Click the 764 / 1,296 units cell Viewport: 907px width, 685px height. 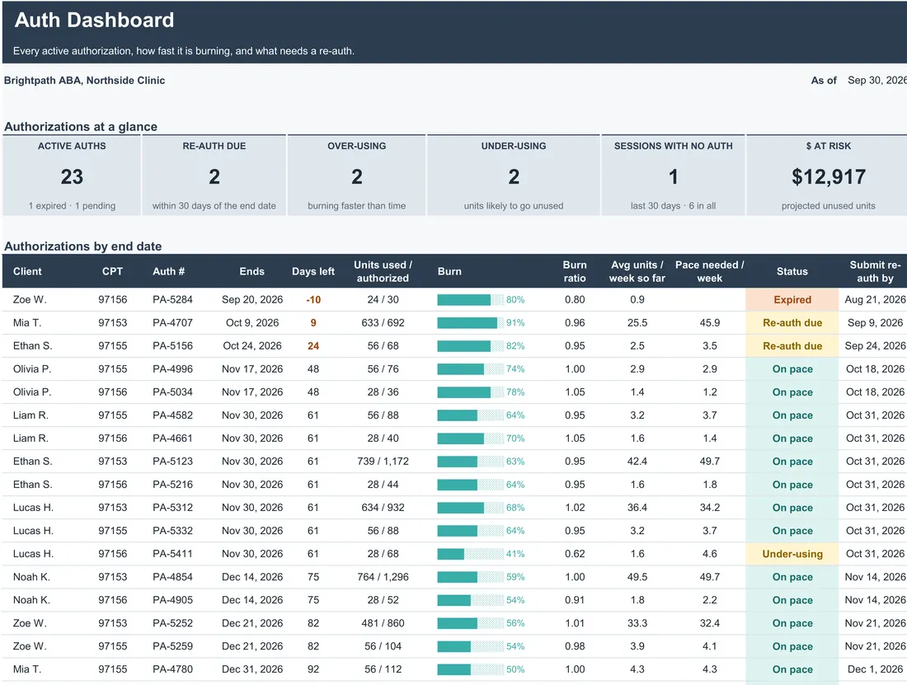click(383, 577)
